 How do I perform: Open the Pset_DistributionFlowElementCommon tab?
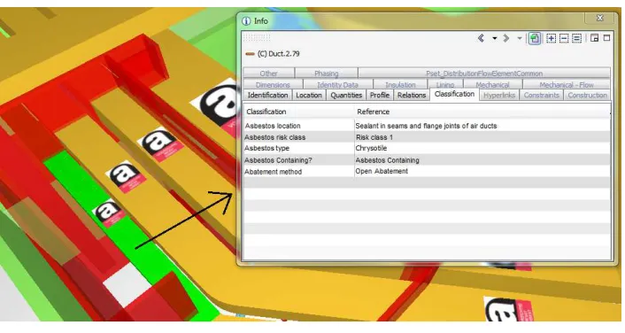click(x=484, y=74)
